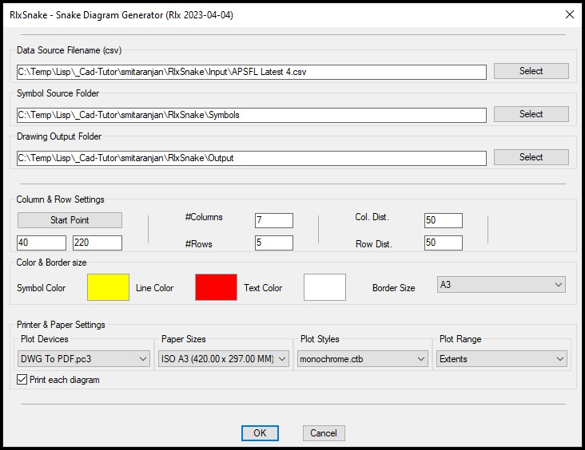Viewport: 585px width, 450px height.
Task: Close the RlxSnake dialog window
Action: (569, 14)
